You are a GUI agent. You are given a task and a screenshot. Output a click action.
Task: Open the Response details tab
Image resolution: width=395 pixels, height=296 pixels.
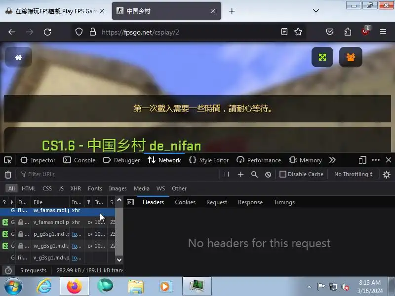250,202
